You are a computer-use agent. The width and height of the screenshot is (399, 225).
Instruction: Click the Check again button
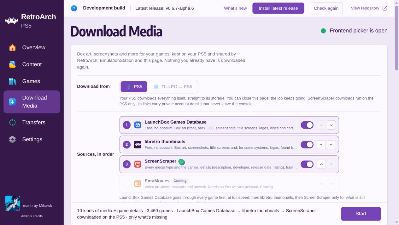click(x=326, y=8)
